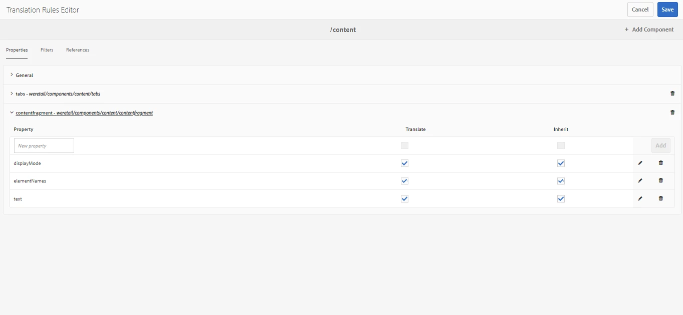
Task: Delete the text property row
Action: (660, 198)
